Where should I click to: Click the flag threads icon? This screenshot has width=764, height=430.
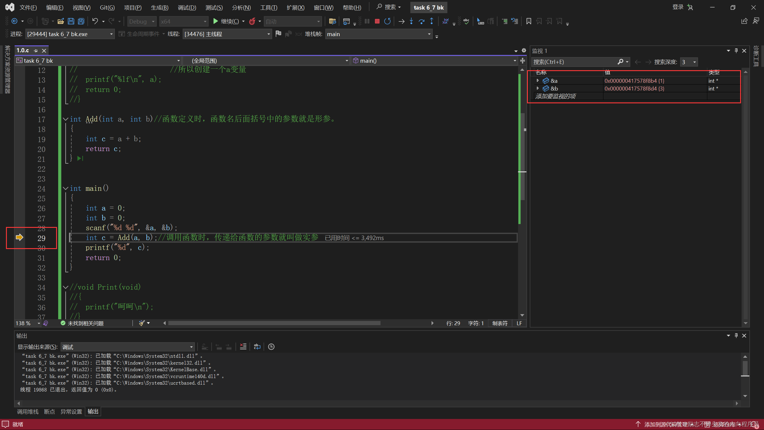coord(278,34)
